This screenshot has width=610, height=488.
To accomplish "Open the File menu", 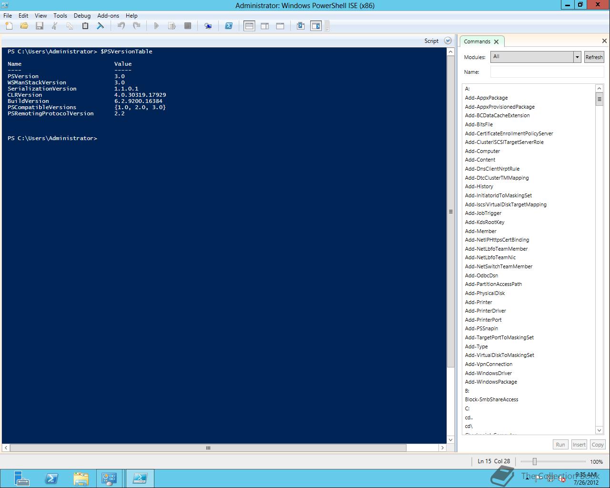I will pos(8,15).
